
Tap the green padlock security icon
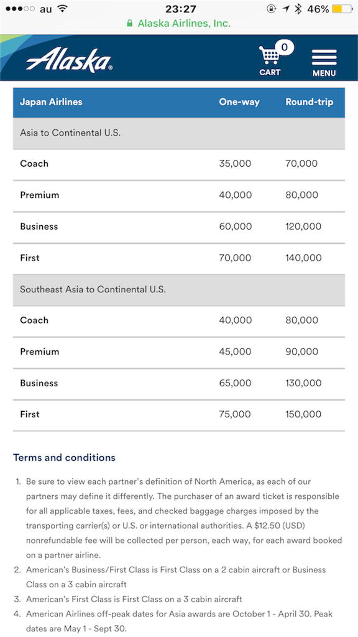[x=130, y=23]
